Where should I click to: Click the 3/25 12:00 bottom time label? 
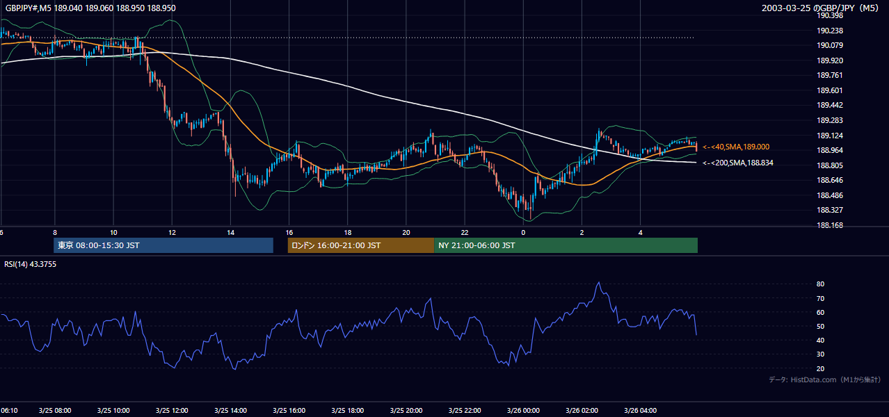pos(172,411)
